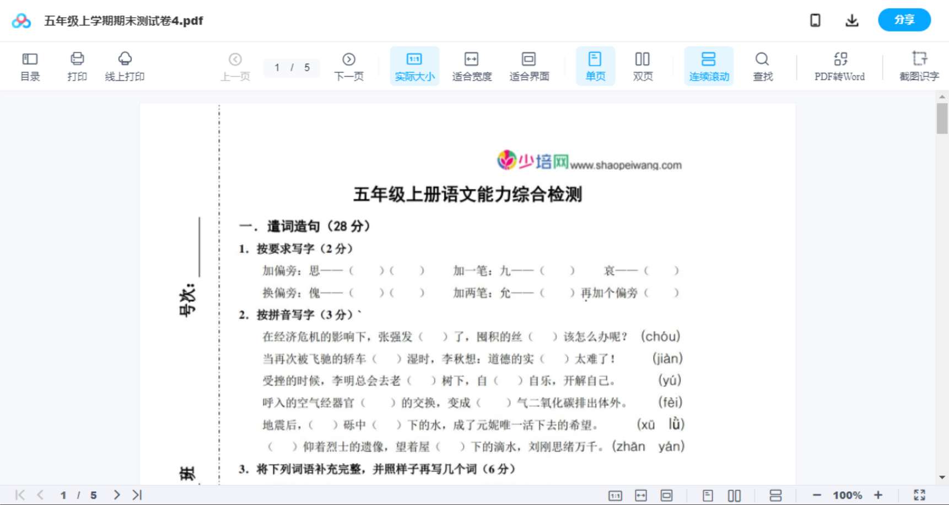Start 线上打印 online printing
Viewport: 949px width, 505px height.
[125, 66]
